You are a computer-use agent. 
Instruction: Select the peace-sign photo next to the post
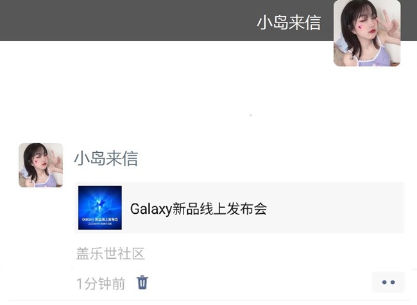(40, 165)
